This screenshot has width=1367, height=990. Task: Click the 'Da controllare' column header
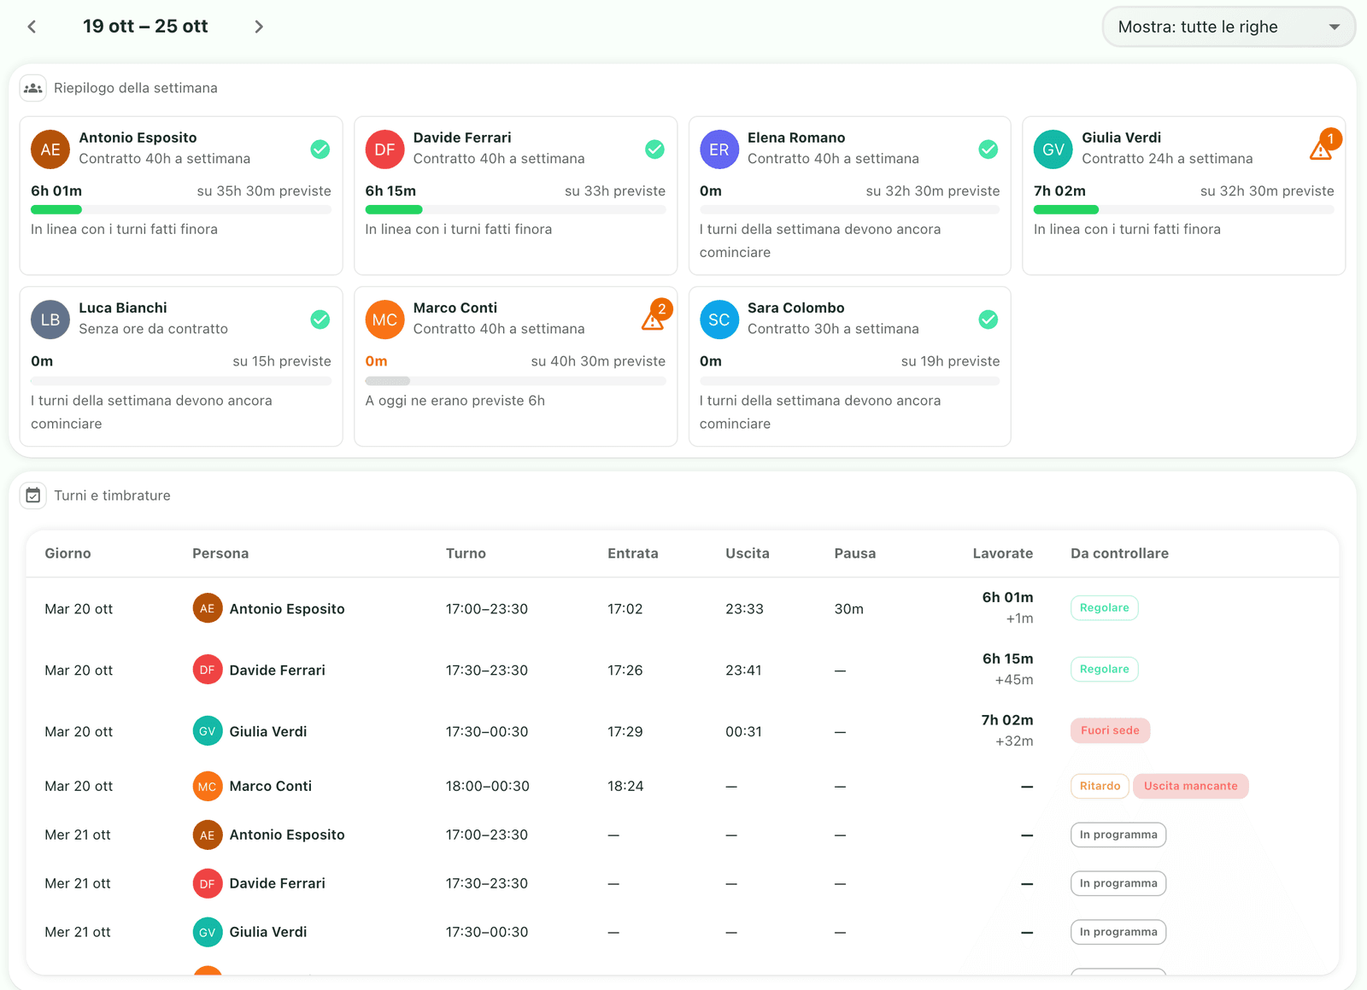[1119, 554]
